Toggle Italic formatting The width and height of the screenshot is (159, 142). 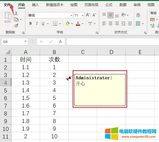(x=37, y=24)
